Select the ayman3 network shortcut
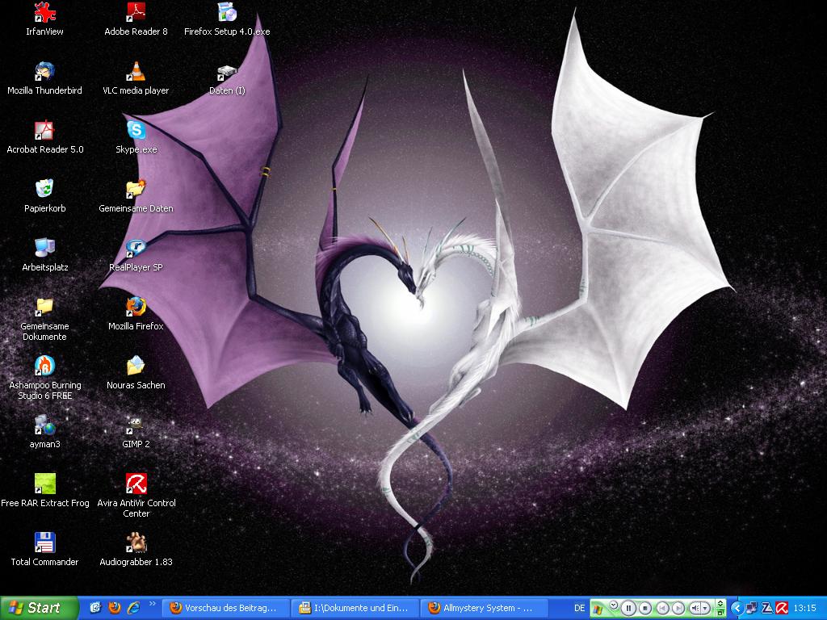827x620 pixels. coord(45,433)
